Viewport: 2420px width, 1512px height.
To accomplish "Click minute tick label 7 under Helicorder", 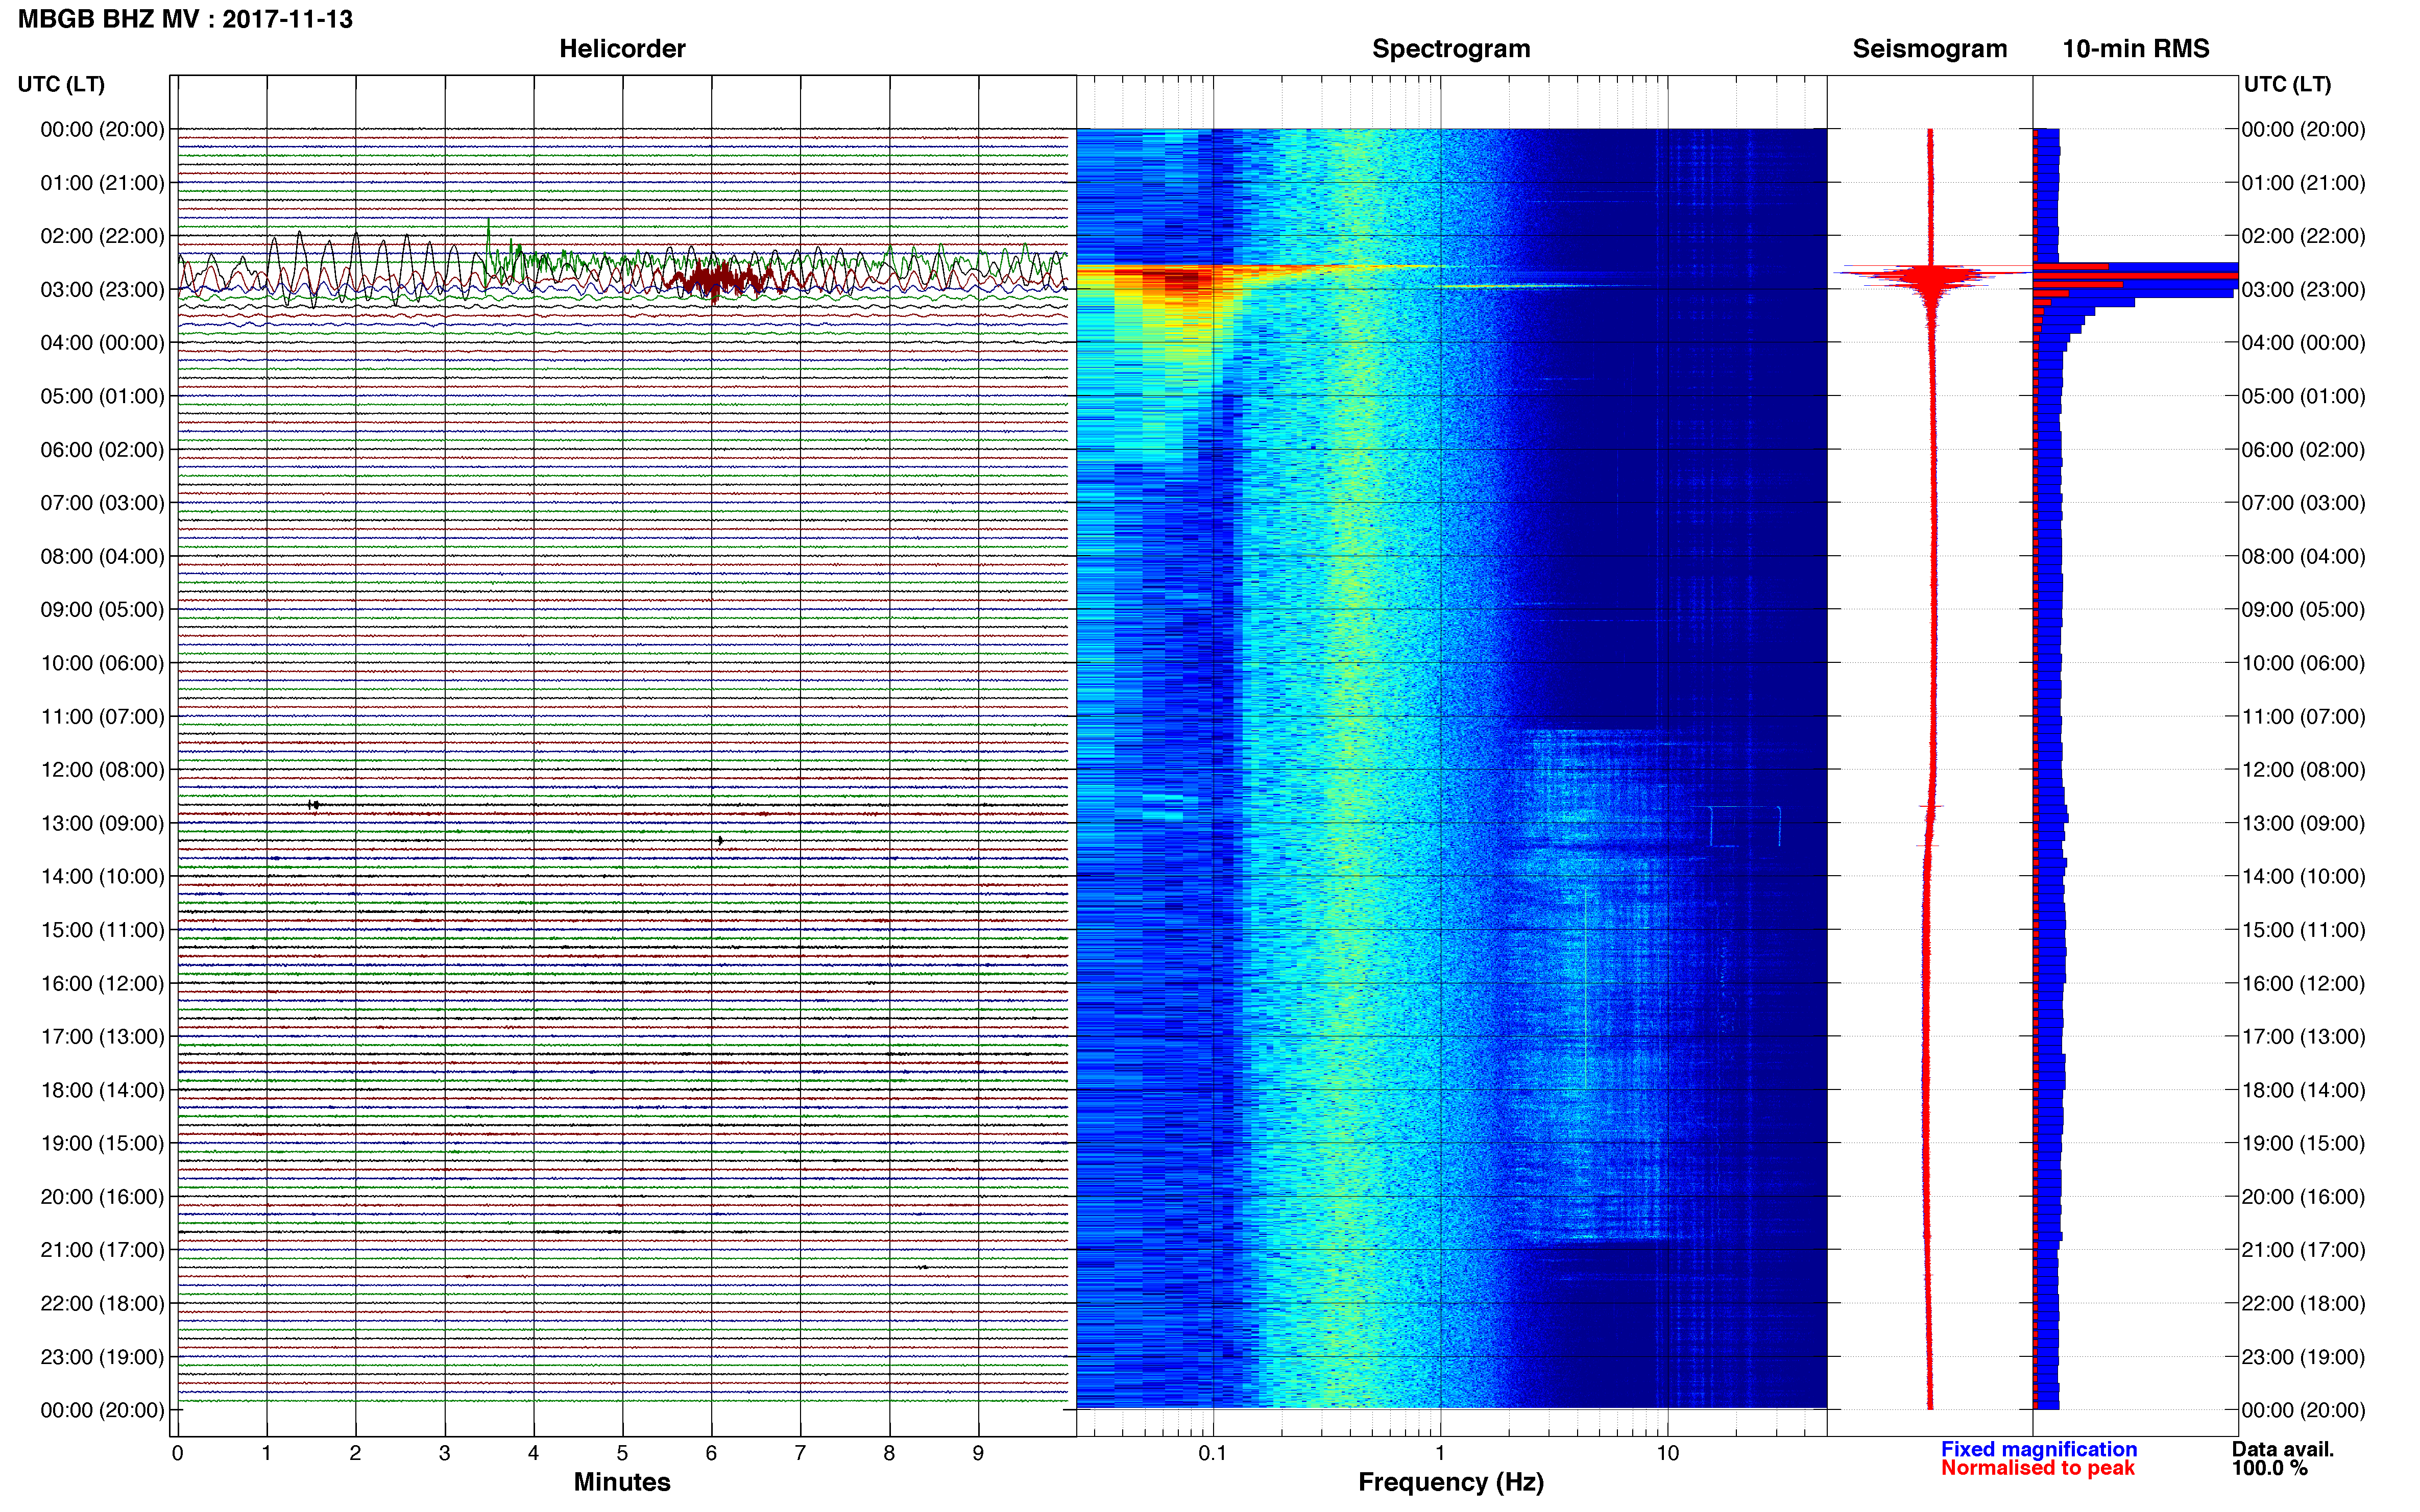I will (x=801, y=1453).
